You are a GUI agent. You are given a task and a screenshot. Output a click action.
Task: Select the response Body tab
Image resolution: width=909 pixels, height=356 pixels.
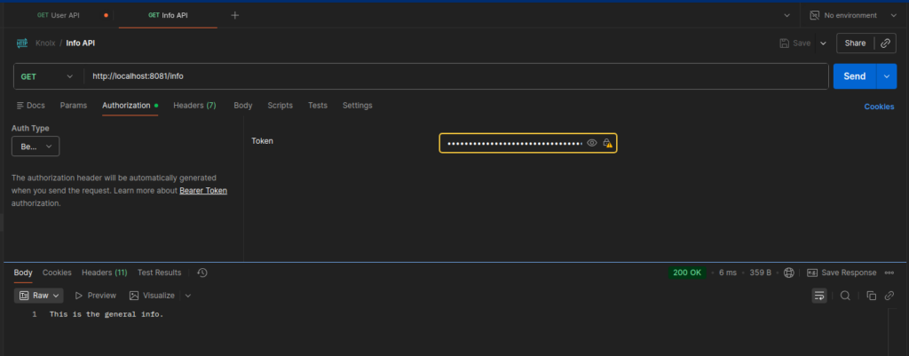pos(23,273)
